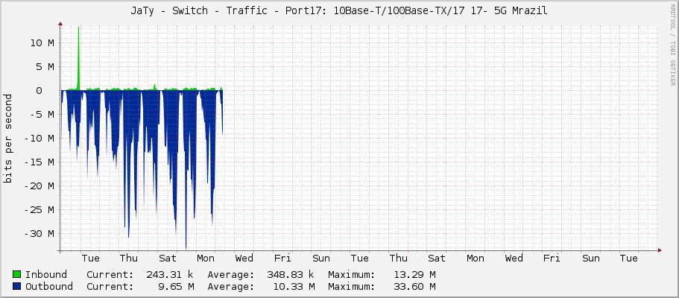Select the Inbound average value 348.83 k
The image size is (679, 298).
coord(290,275)
